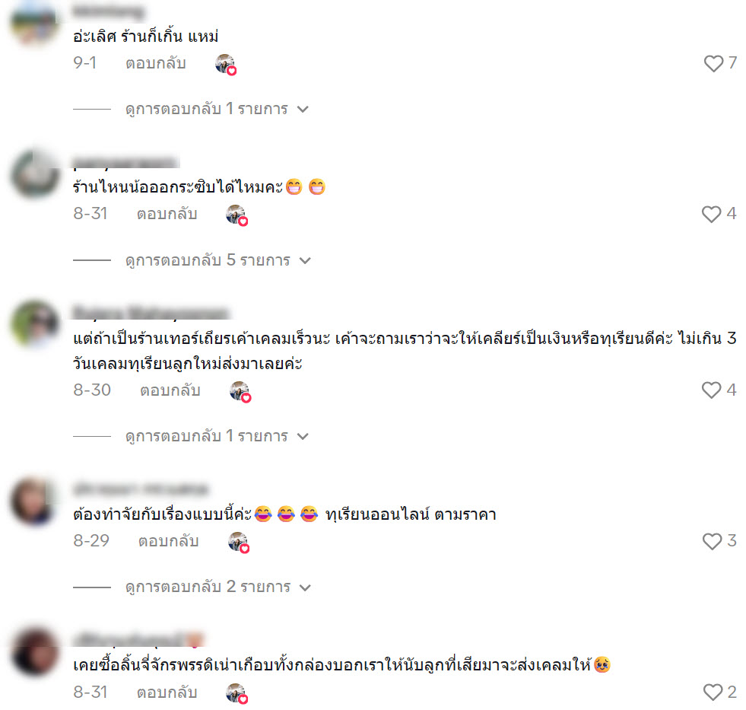Image resolution: width=746 pixels, height=710 pixels.
Task: Open avatar of the lychee commenter
Action: coord(35,652)
